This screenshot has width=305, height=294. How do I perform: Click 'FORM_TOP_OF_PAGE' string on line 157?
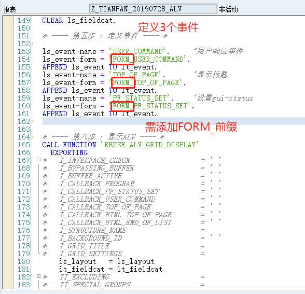pos(146,82)
